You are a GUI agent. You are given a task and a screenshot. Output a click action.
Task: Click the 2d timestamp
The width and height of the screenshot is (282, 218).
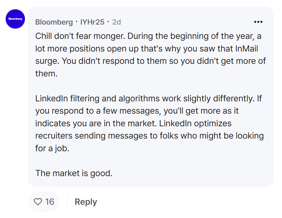click(x=116, y=22)
